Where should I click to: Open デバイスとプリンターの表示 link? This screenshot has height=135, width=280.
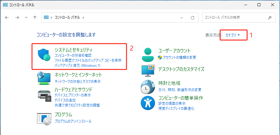73,95
